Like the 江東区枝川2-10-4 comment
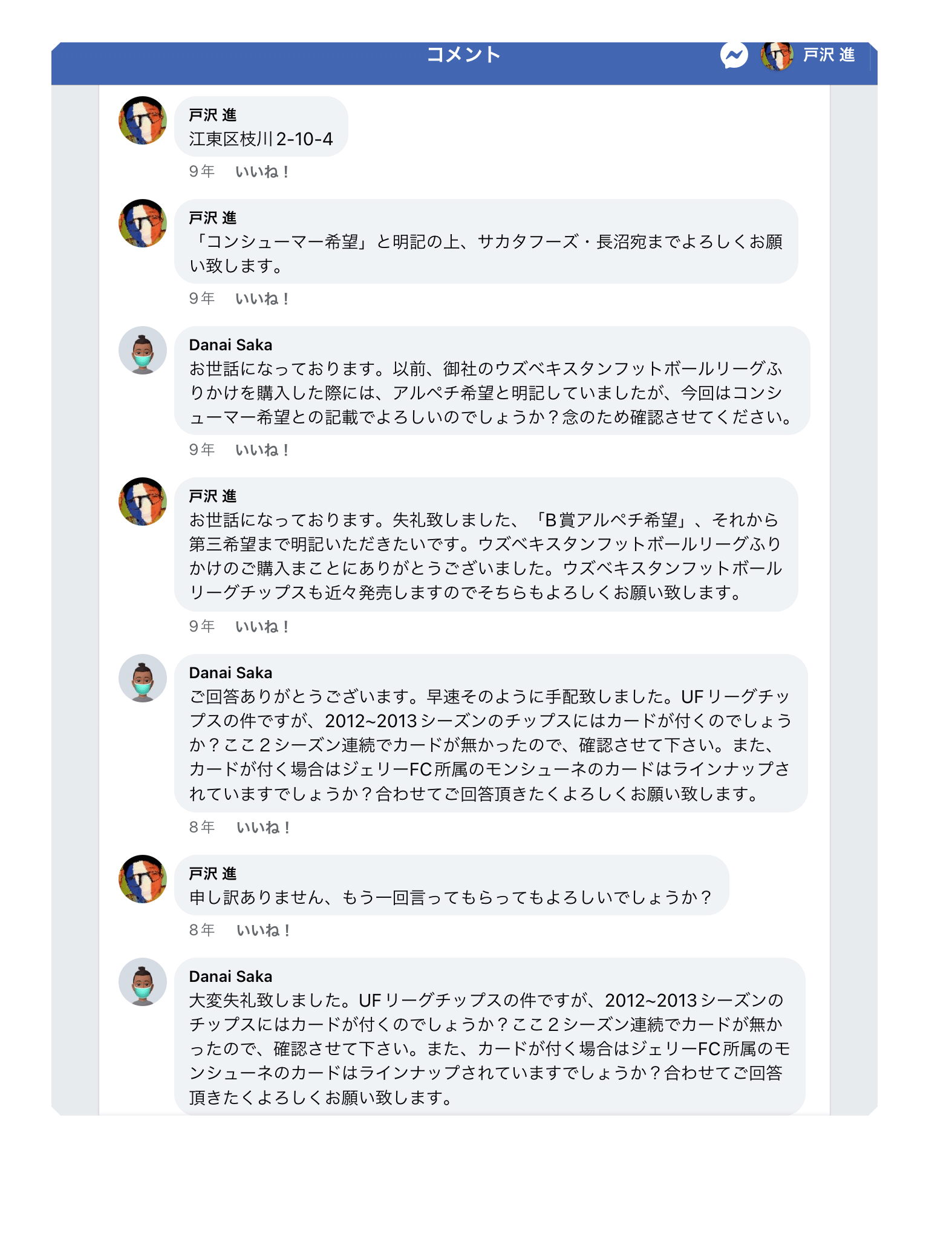Image resolution: width=929 pixels, height=1239 pixels. [262, 172]
